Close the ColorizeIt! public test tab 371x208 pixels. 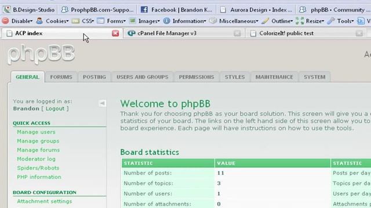(359, 34)
